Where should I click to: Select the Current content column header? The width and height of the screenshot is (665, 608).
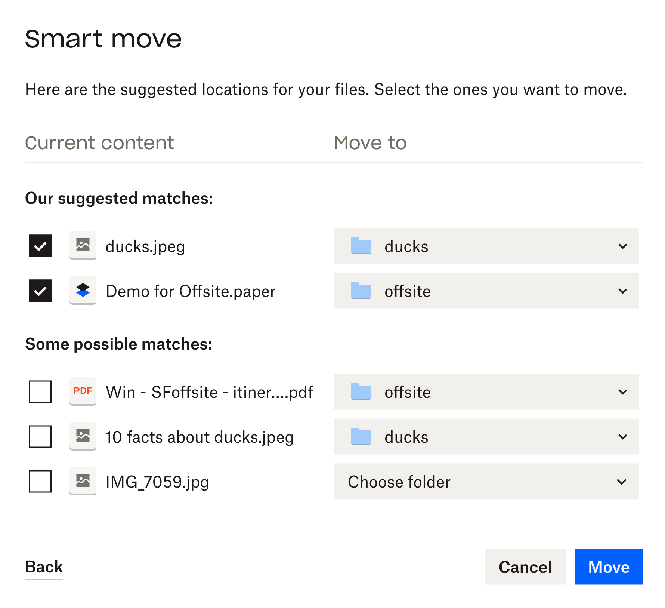pyautogui.click(x=99, y=143)
